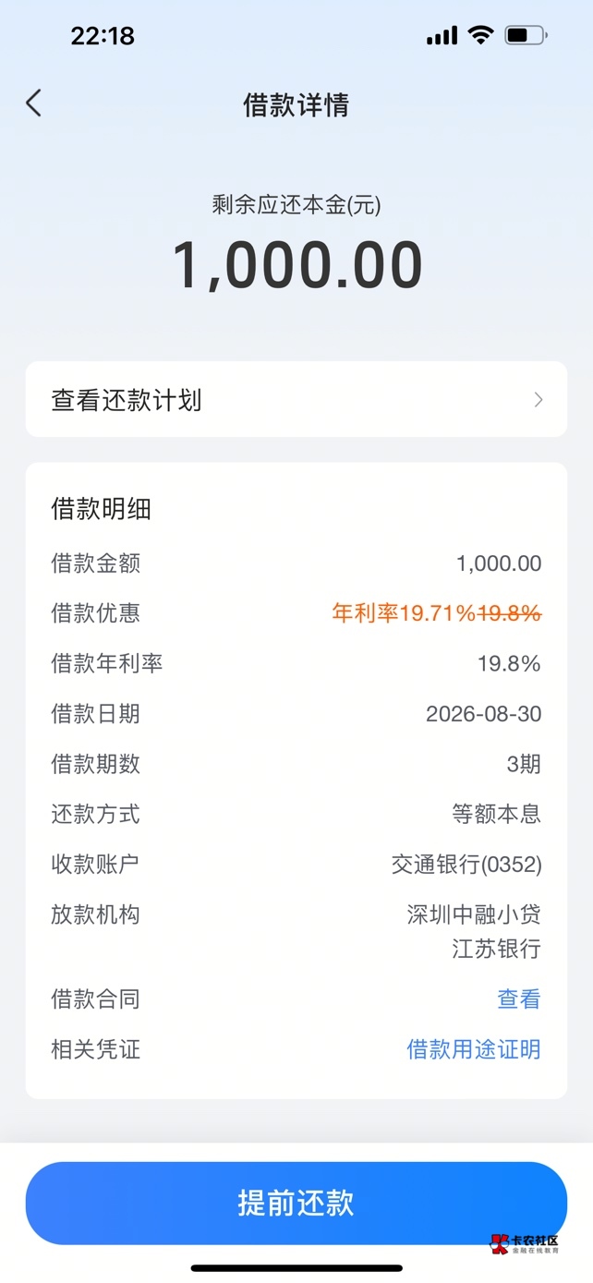Tap the 卡农社区 watermark logo
This screenshot has width=593, height=1283.
pyautogui.click(x=526, y=1243)
